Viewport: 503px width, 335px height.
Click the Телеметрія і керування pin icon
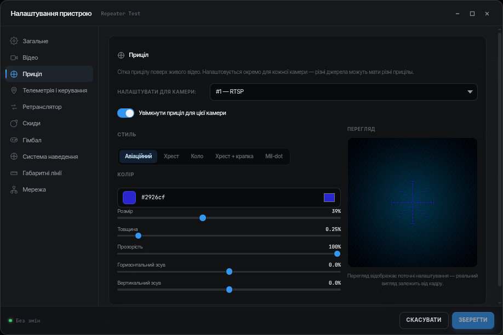14,90
